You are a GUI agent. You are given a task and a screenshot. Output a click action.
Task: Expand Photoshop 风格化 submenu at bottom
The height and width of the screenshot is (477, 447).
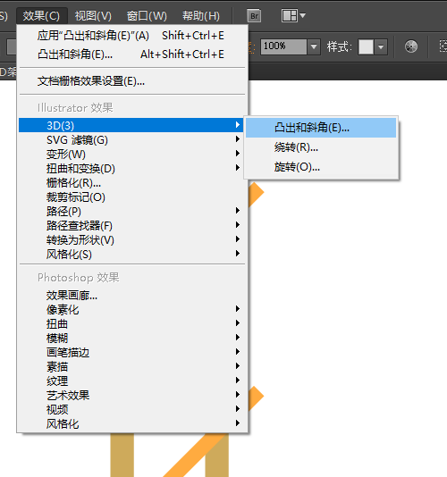pyautogui.click(x=131, y=423)
